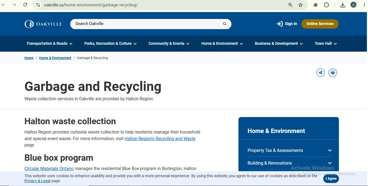Open the extensions puzzle icon
This screenshot has height=186, width=368.
pyautogui.click(x=326, y=5)
